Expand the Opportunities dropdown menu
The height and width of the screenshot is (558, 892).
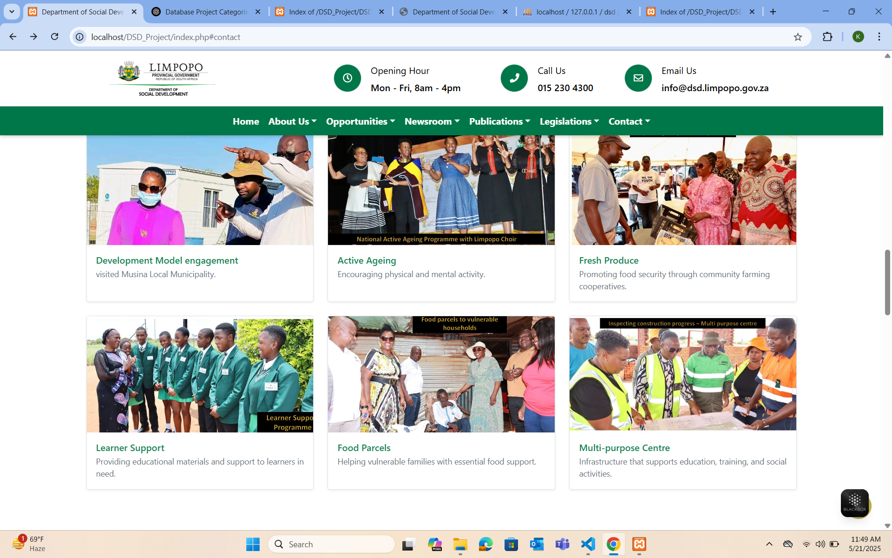coord(361,121)
